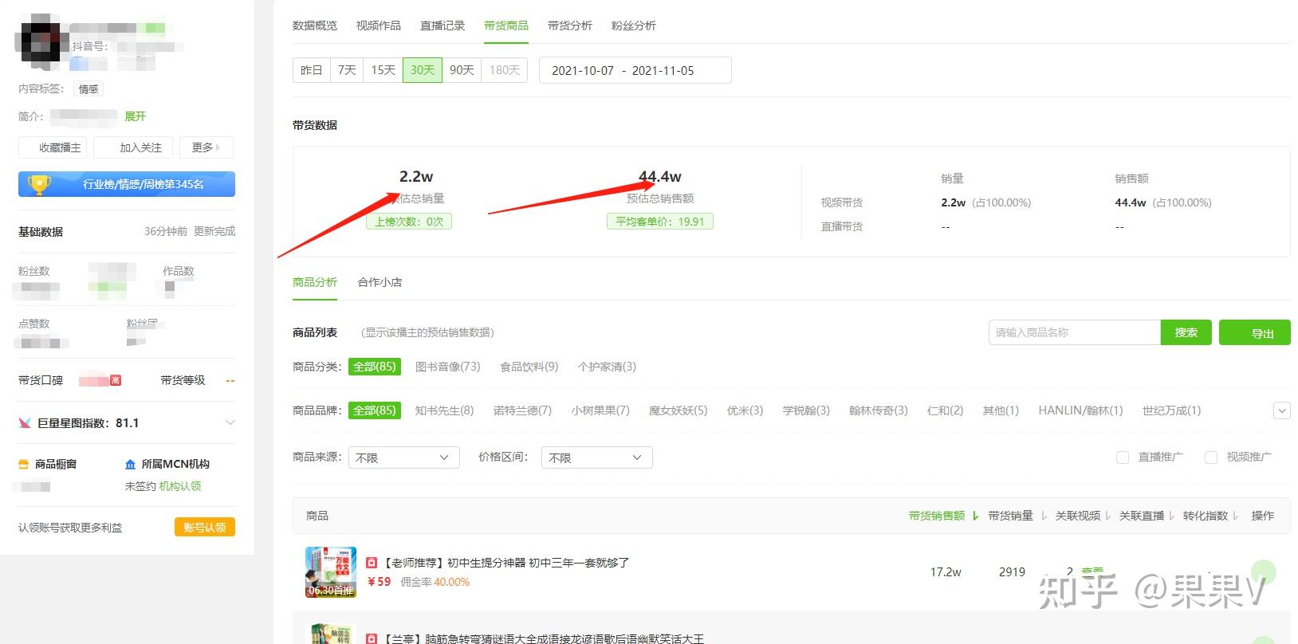
Task: Open the 视频作品 tab
Action: click(379, 26)
